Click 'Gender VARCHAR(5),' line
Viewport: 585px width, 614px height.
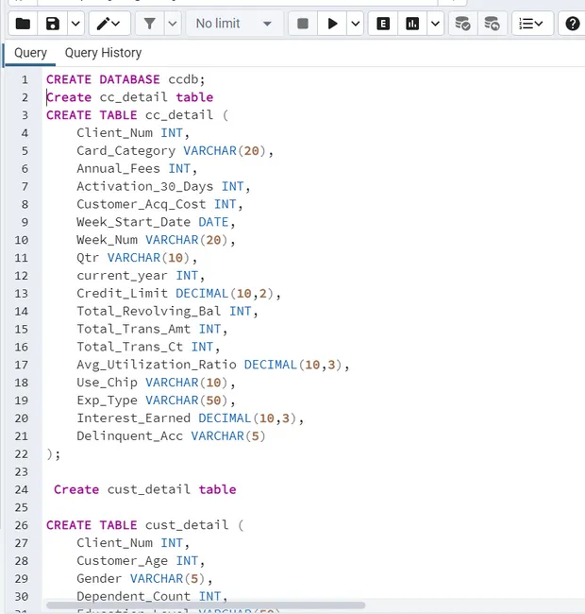[x=144, y=579]
